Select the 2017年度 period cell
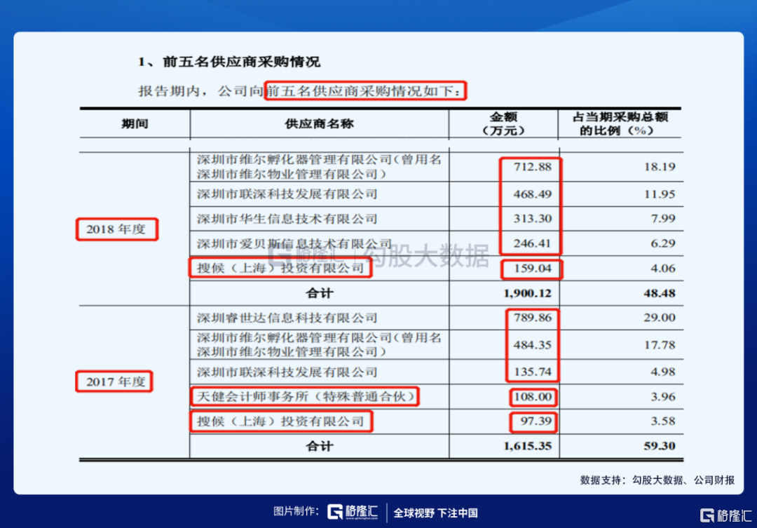 [x=116, y=381]
